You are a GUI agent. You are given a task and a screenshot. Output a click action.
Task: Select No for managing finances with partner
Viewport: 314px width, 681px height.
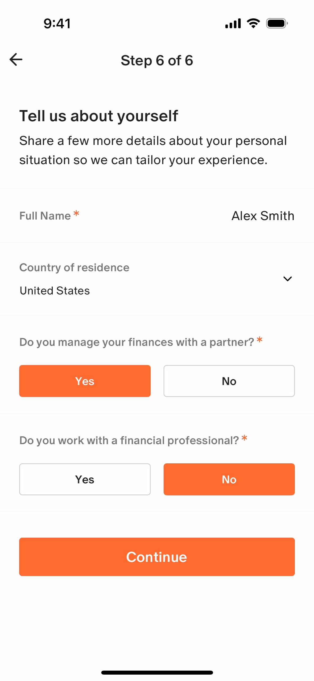(229, 381)
